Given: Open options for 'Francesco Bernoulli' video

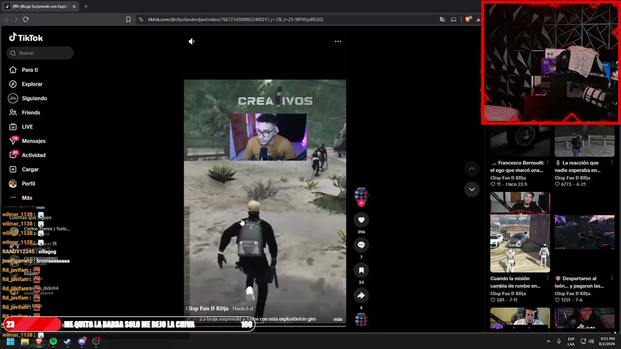Looking at the screenshot, I should (x=547, y=162).
